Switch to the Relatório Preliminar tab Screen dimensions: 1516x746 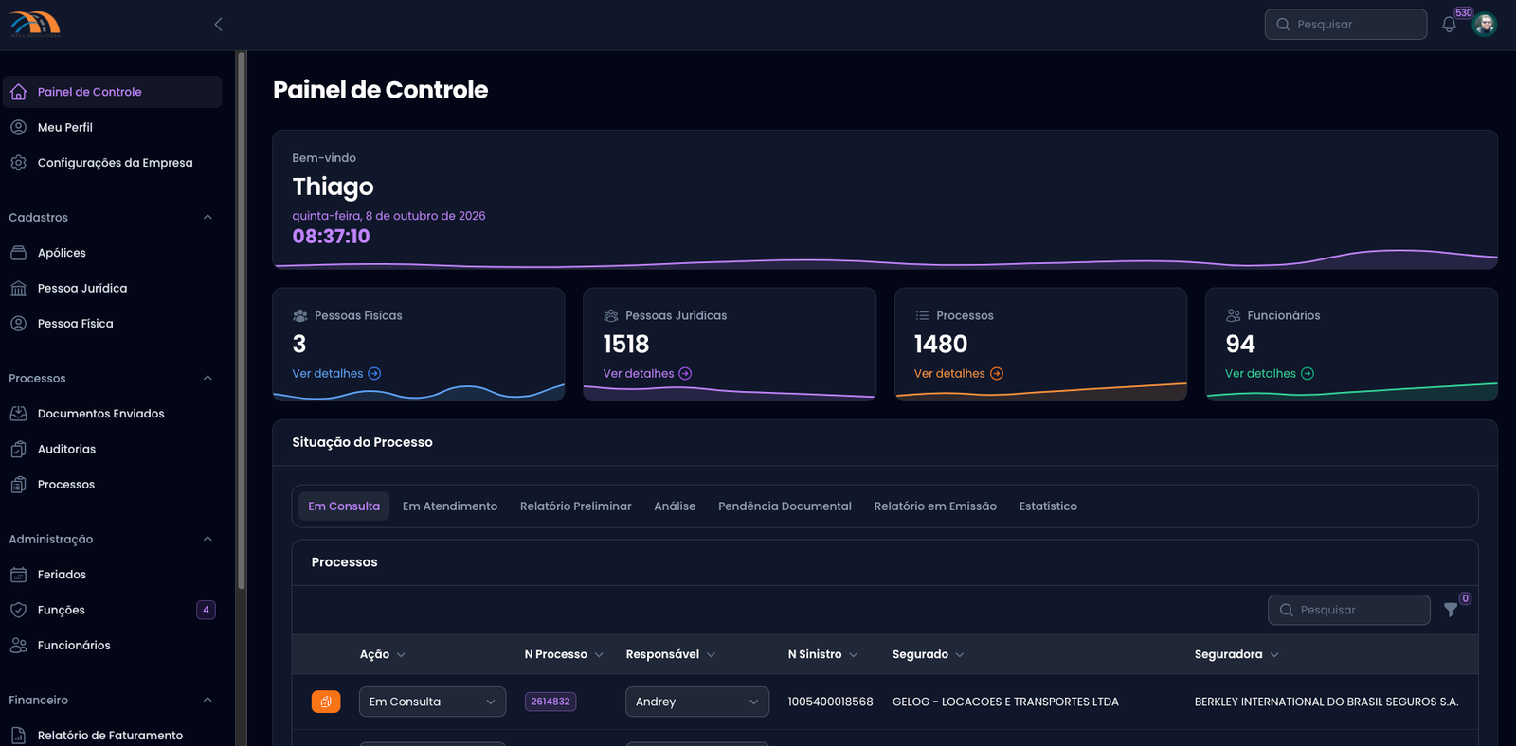[576, 506]
